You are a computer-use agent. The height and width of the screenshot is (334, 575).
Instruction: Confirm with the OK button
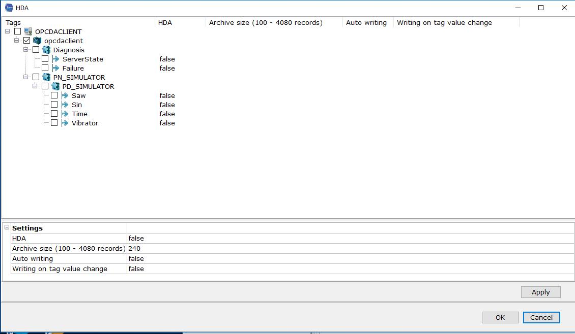point(500,318)
